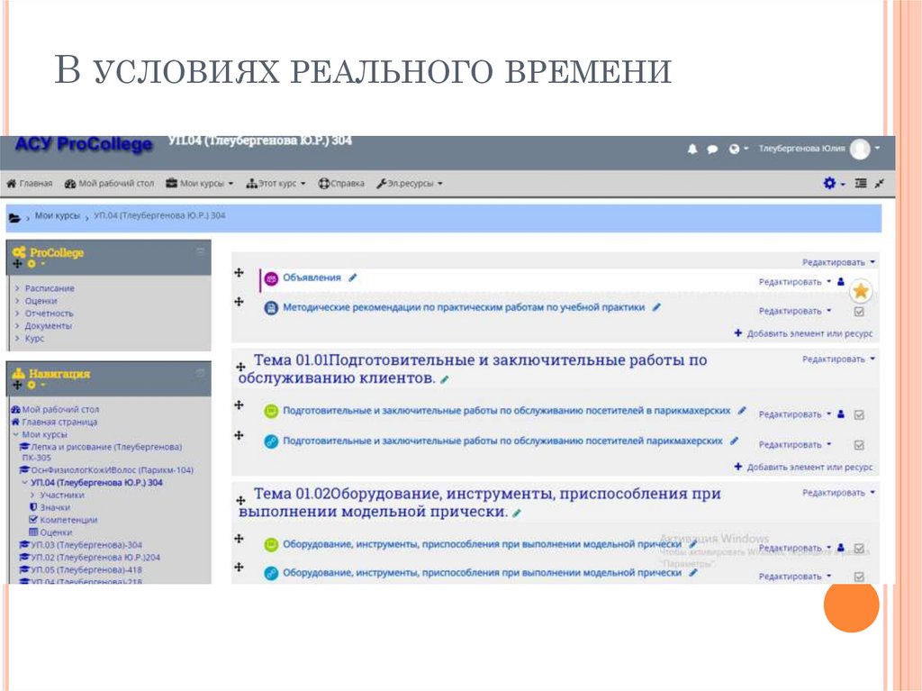Click the move icon of Навигация block
This screenshot has height=691, width=922.
coord(17,385)
